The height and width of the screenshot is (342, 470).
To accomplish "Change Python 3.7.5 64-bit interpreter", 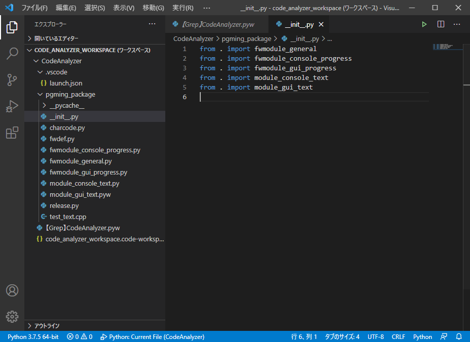I will coord(33,336).
